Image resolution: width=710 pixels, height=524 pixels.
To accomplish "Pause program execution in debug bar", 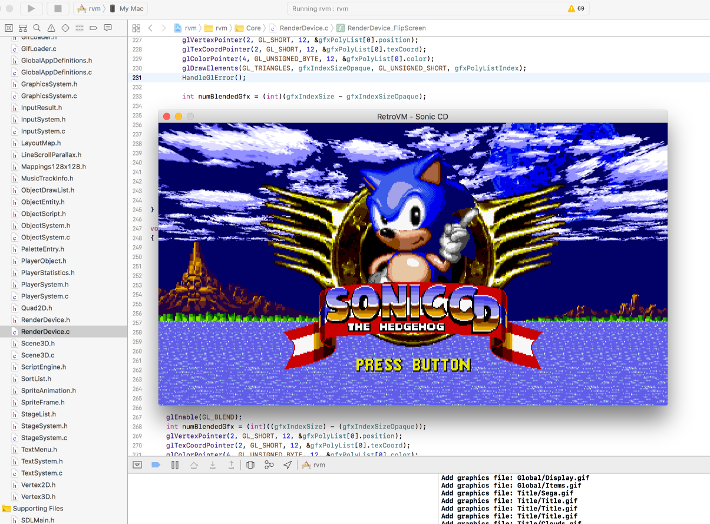I will pos(175,465).
